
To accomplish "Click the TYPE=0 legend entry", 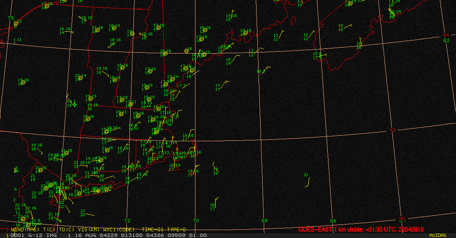I will pyautogui.click(x=176, y=230).
